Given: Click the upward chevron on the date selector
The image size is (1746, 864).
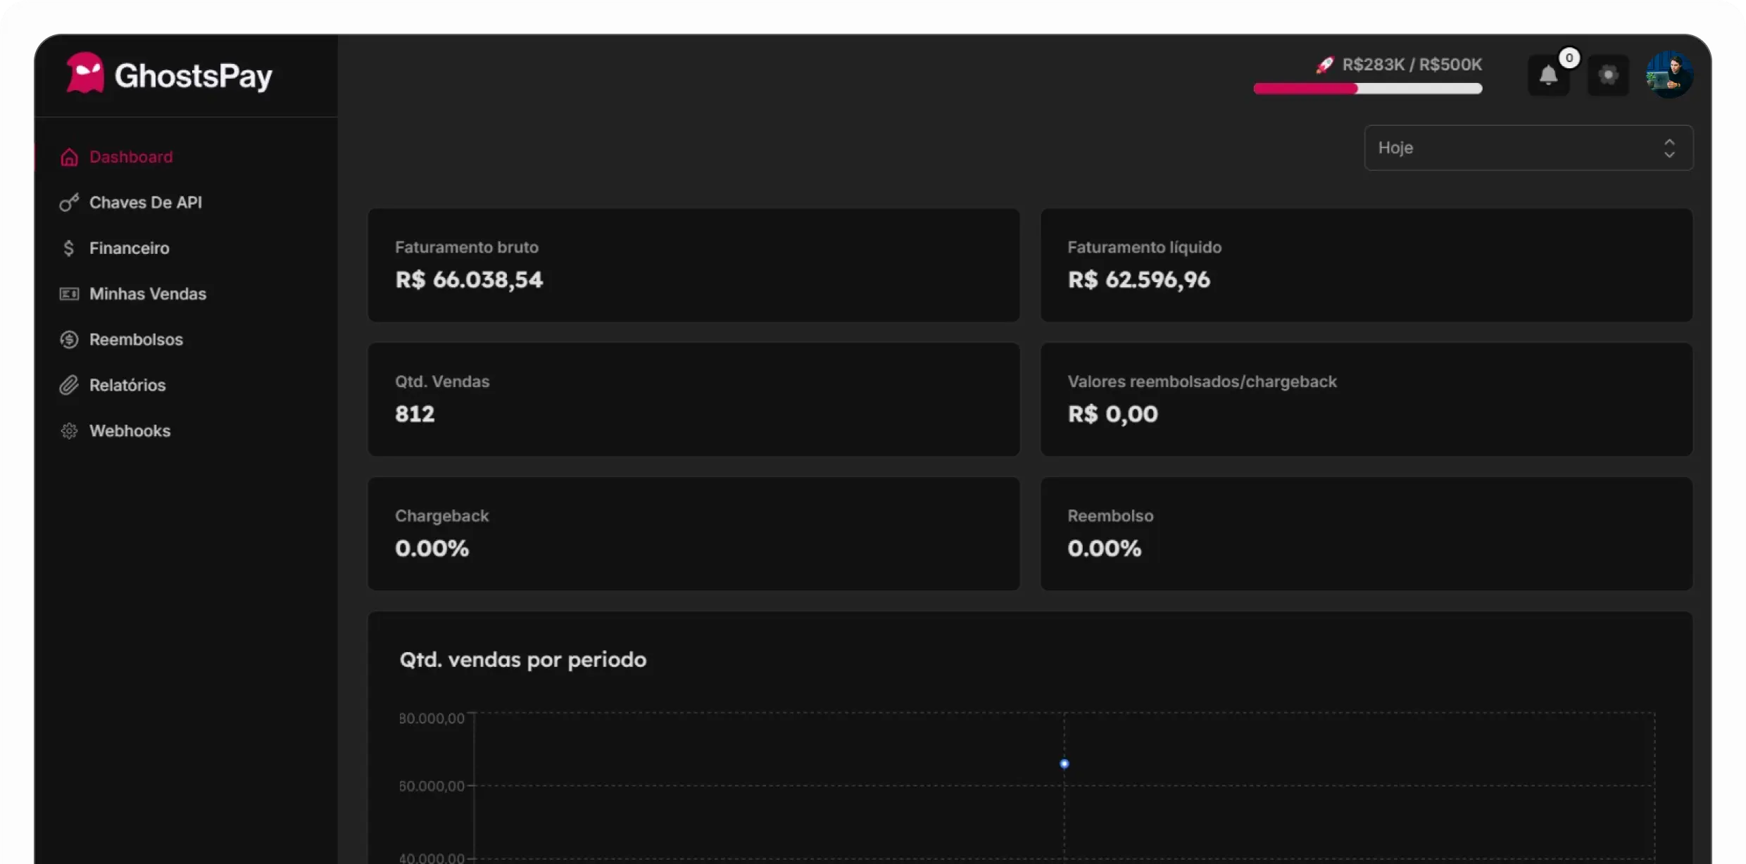Looking at the screenshot, I should click(1669, 141).
